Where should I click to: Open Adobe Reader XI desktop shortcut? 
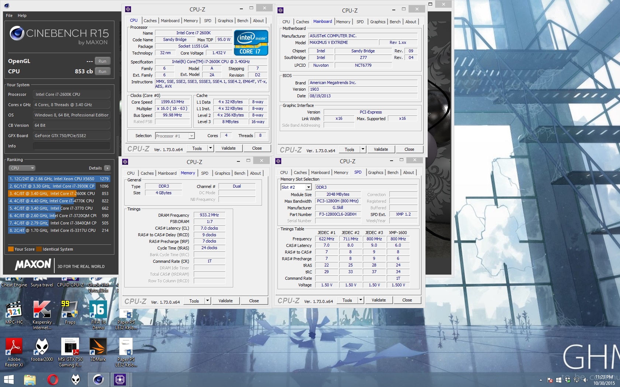coord(14,352)
